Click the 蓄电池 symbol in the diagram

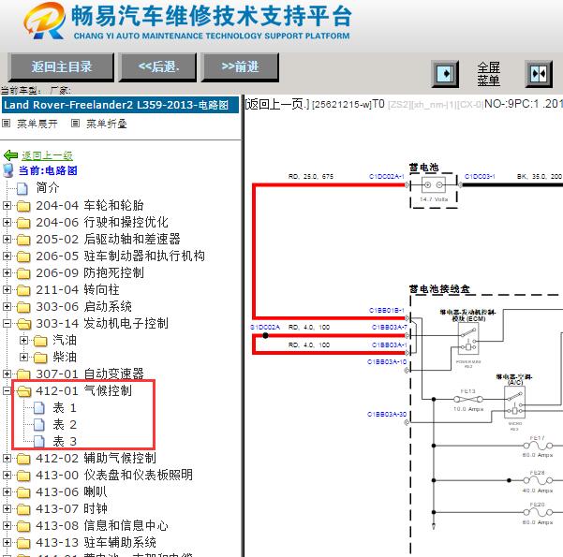click(434, 185)
